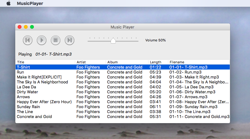This screenshot has height=139, width=250.
Task: Click the Volume 50% label
Action: tap(156, 40)
